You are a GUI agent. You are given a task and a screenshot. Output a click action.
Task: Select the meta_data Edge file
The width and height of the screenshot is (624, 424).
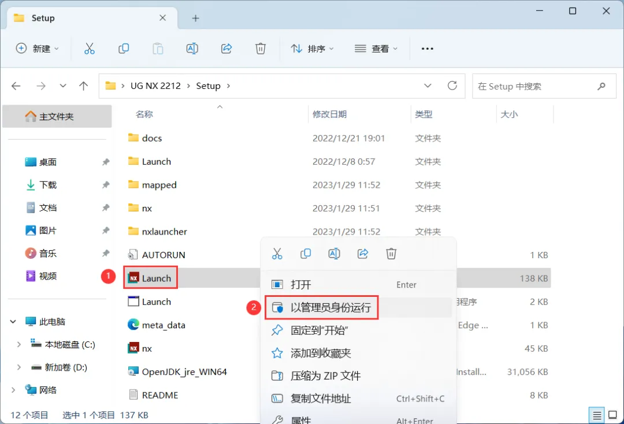click(x=157, y=325)
